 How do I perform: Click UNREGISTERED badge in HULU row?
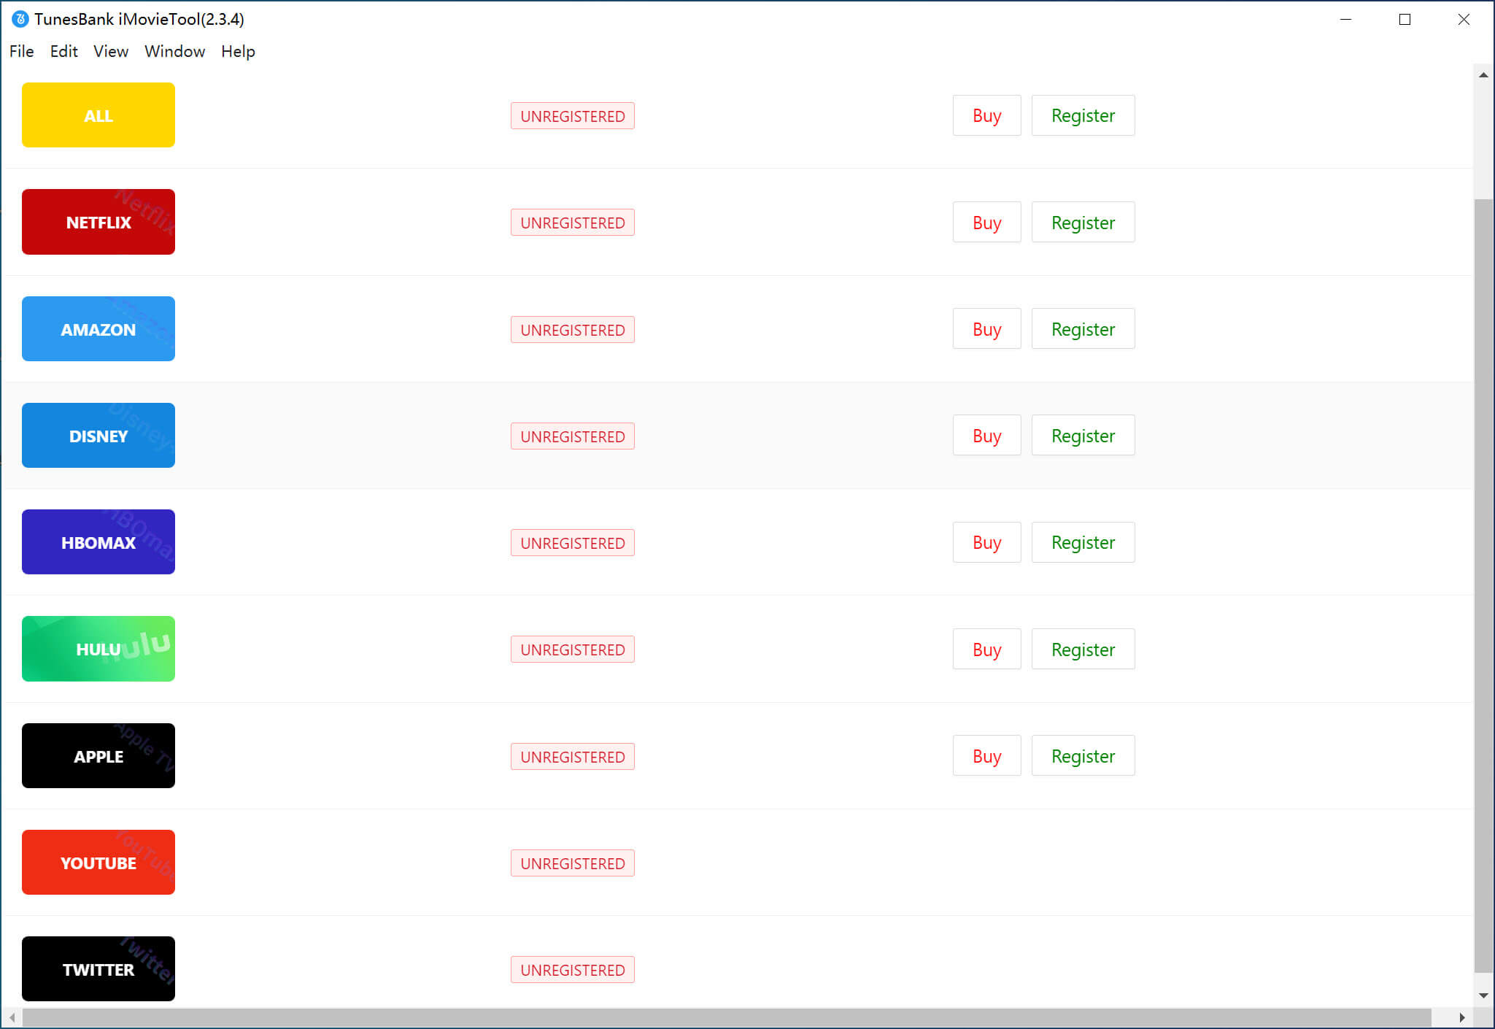573,650
